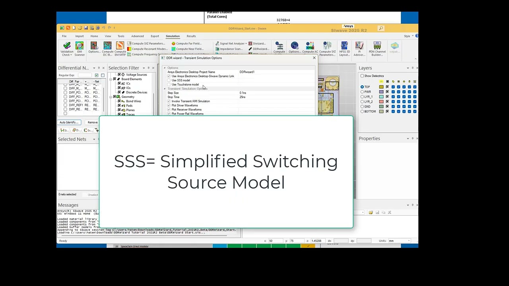The height and width of the screenshot is (286, 509).
Task: Click the LYR_2 layer color swatch
Action: [x=381, y=102]
